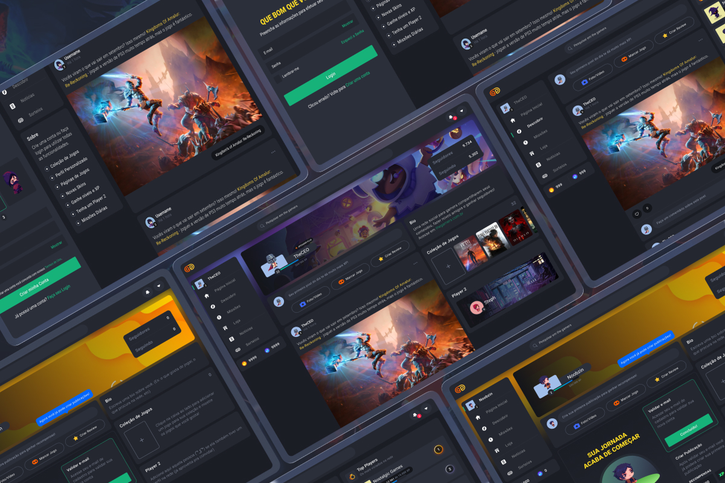Open the Diablo cover in Coleção de Jogos
Viewport: 725px width, 483px height.
(515, 228)
